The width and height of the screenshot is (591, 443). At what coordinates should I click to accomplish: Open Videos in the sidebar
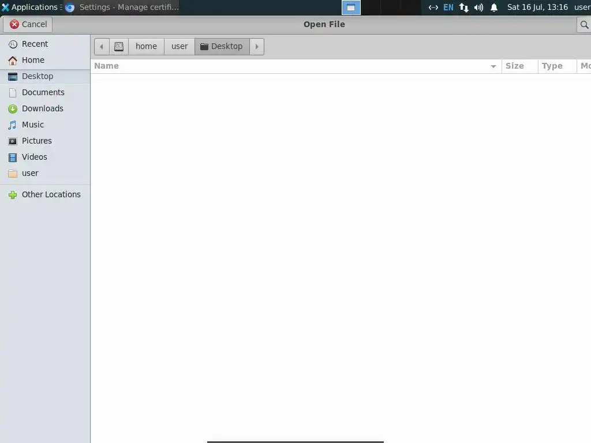pyautogui.click(x=45, y=157)
